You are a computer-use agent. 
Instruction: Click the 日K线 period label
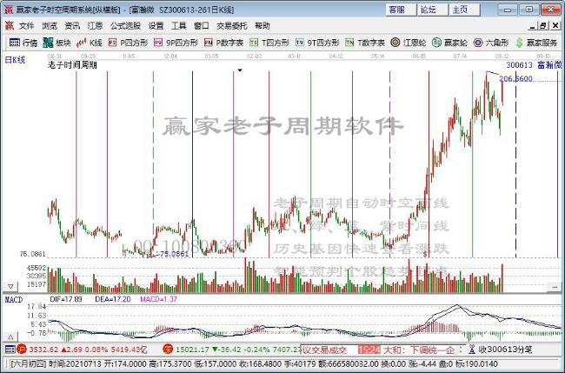15,60
